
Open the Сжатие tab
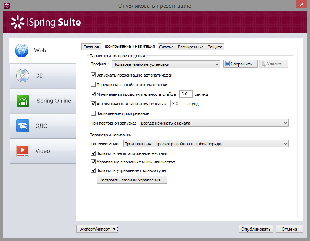click(x=166, y=47)
